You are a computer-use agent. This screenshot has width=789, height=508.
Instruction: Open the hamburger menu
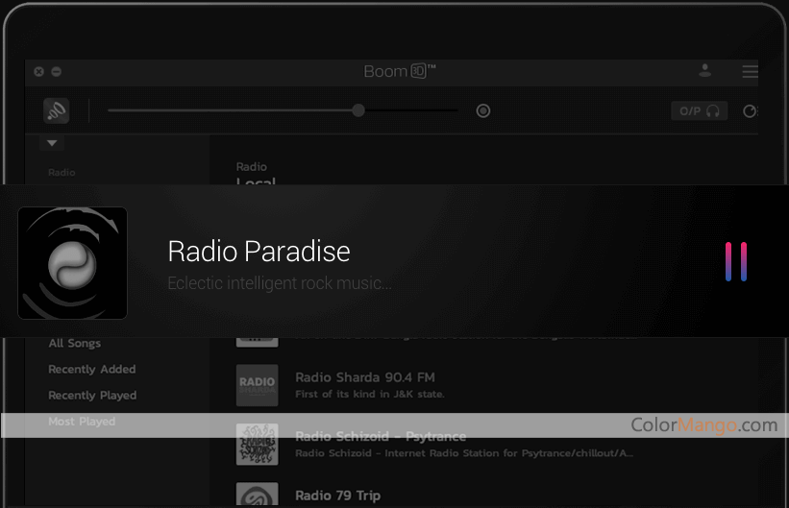pyautogui.click(x=750, y=71)
